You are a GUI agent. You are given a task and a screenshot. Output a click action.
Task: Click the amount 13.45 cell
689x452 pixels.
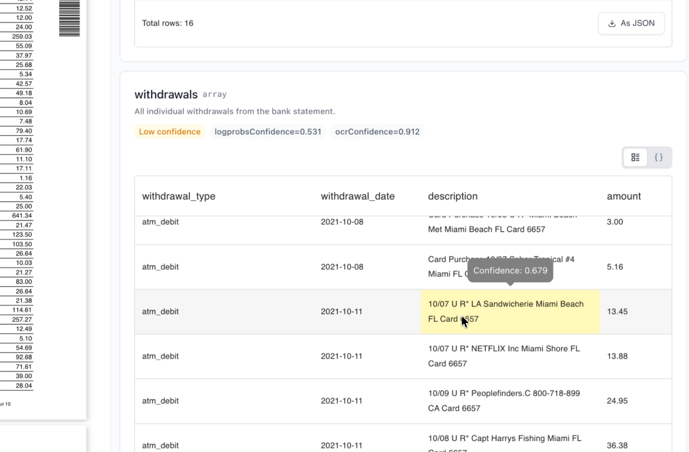point(617,311)
